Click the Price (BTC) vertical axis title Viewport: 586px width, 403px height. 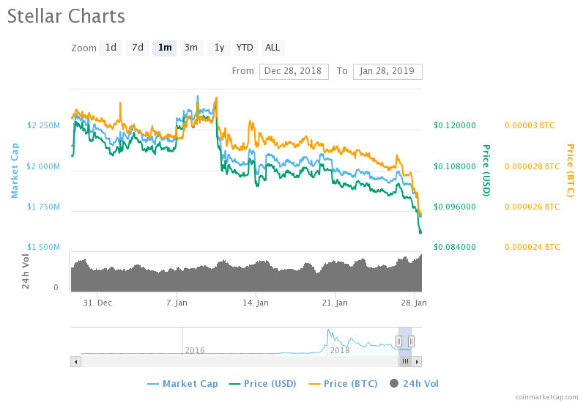(571, 171)
